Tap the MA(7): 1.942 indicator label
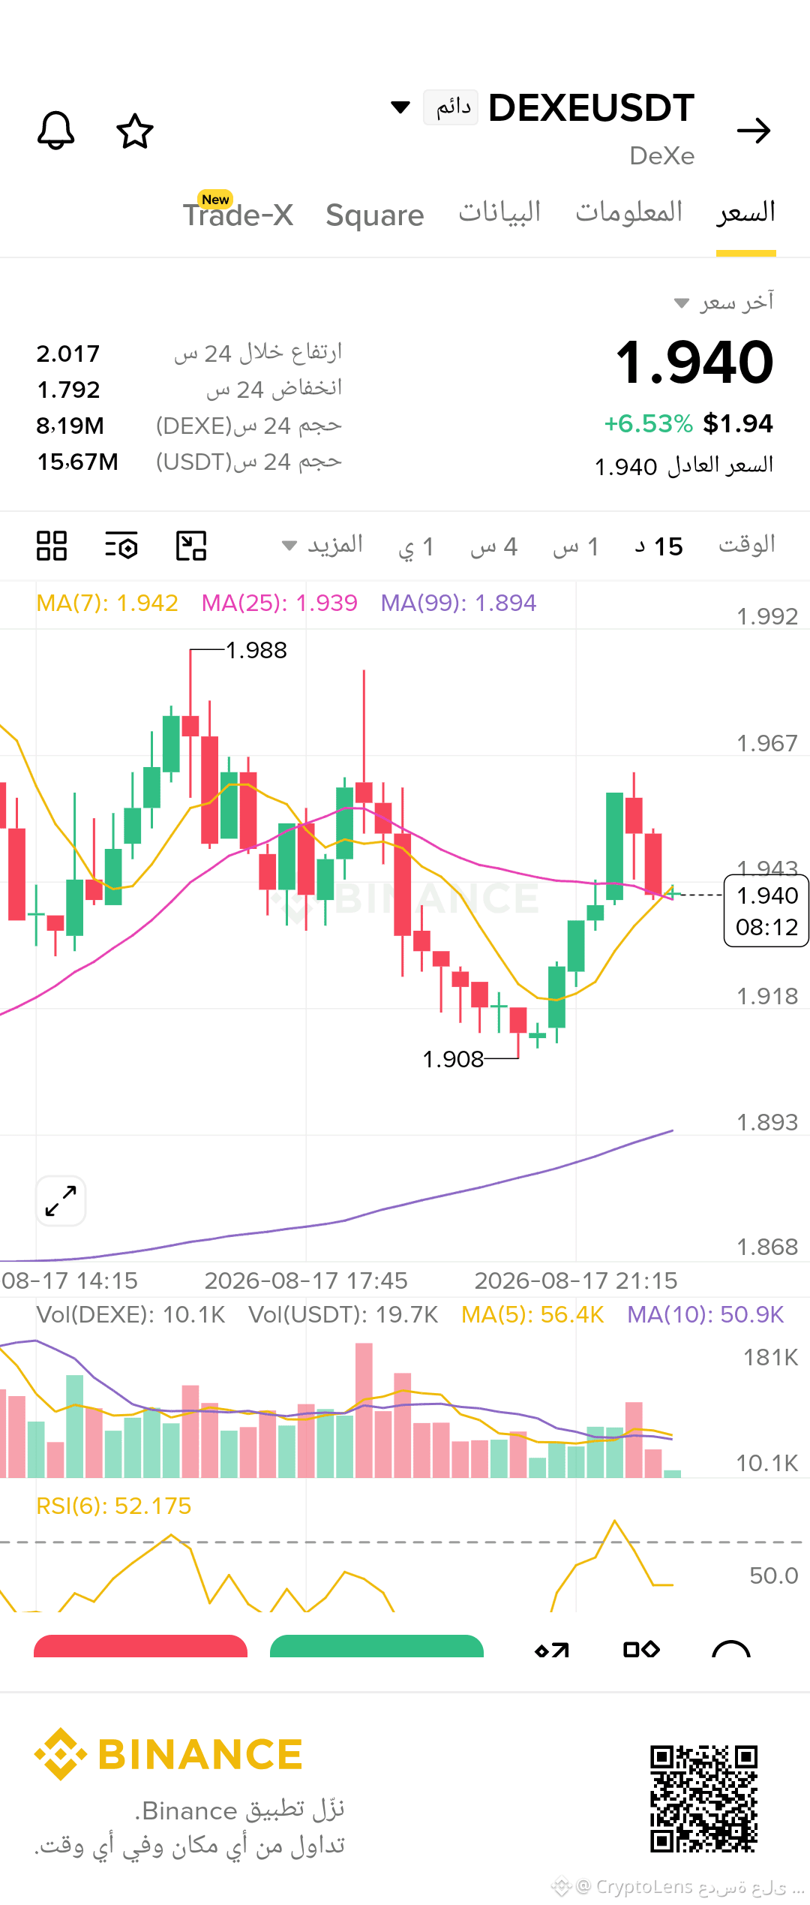810x1905 pixels. click(107, 603)
